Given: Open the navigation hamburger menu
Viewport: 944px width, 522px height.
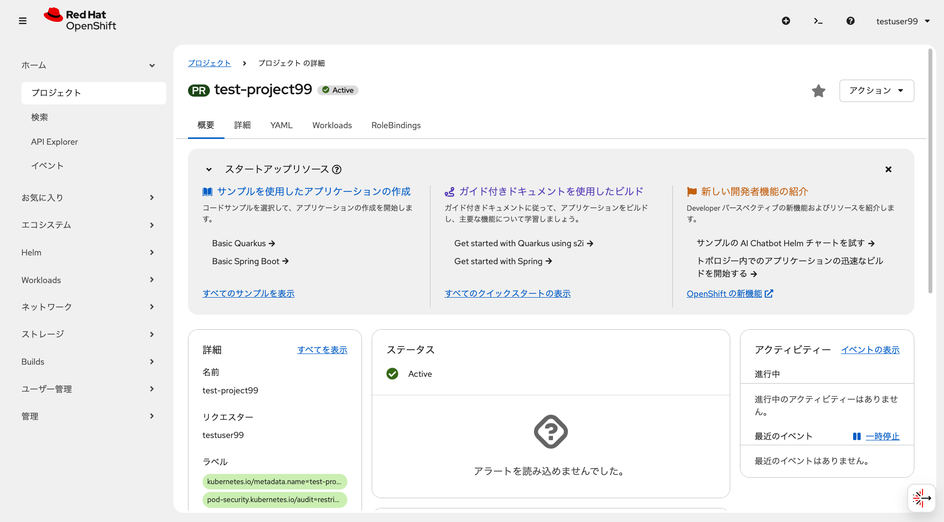Looking at the screenshot, I should [x=23, y=21].
